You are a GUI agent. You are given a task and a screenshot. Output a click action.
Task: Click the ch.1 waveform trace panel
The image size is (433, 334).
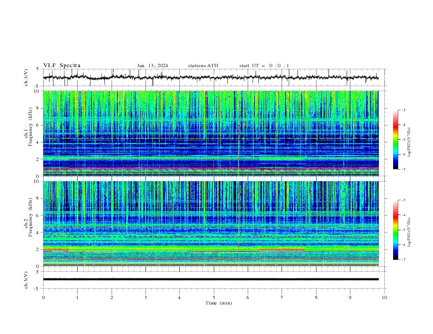[x=214, y=77]
